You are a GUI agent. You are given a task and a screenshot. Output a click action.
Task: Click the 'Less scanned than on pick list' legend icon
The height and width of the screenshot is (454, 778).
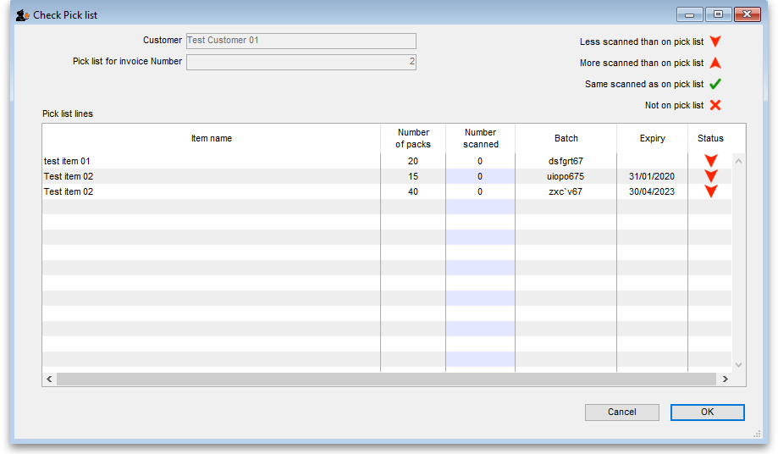715,42
